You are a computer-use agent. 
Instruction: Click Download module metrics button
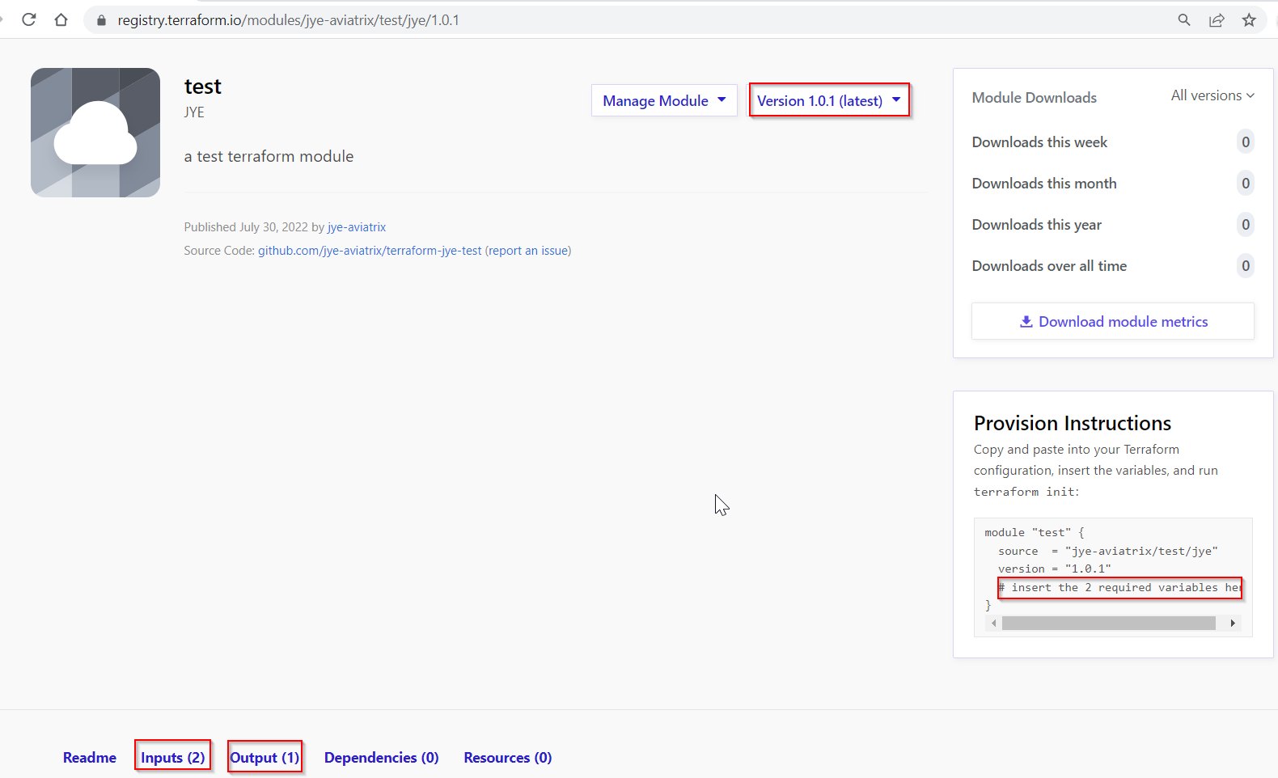coord(1113,321)
